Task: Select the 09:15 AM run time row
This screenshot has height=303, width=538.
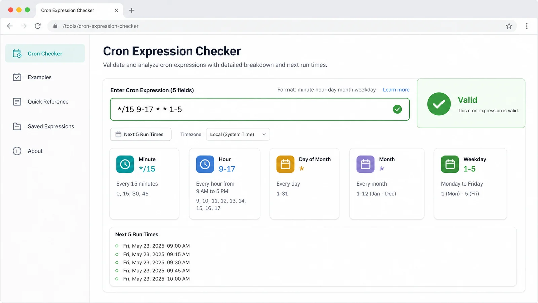Action: click(152, 254)
